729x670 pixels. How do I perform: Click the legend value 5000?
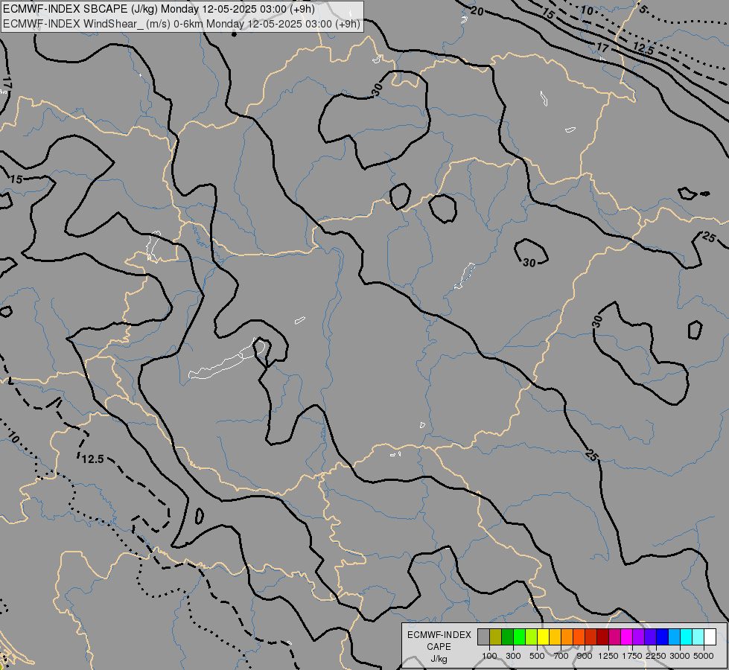point(704,656)
